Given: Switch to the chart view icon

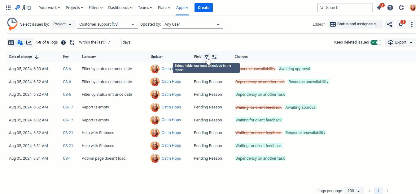Looking at the screenshot, I should click(x=29, y=43).
